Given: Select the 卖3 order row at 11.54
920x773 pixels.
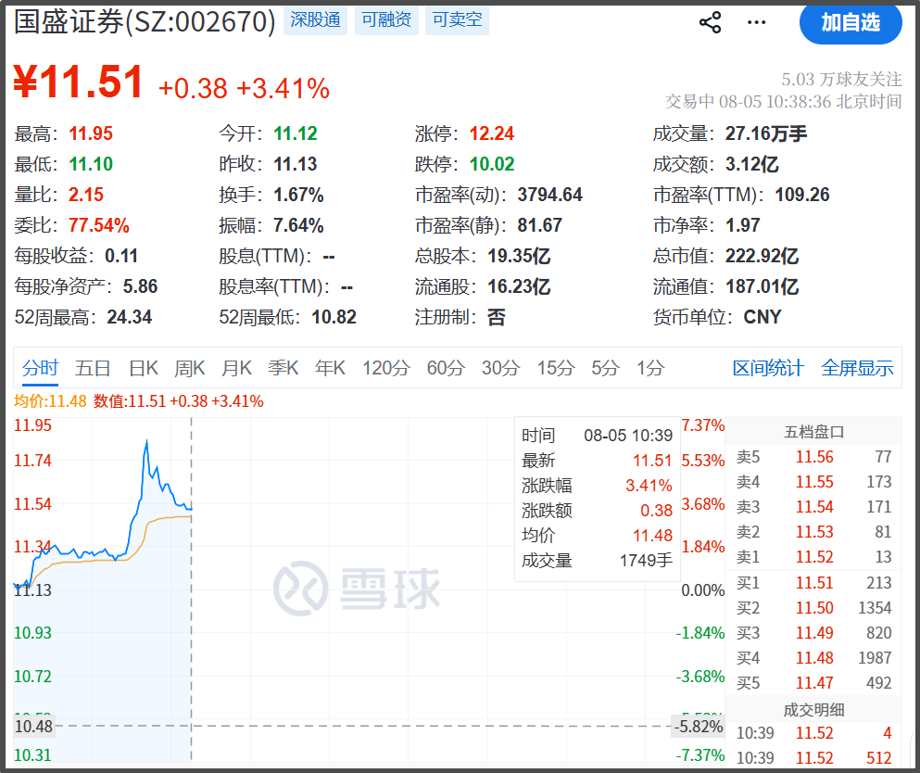Looking at the screenshot, I should coord(813,507).
